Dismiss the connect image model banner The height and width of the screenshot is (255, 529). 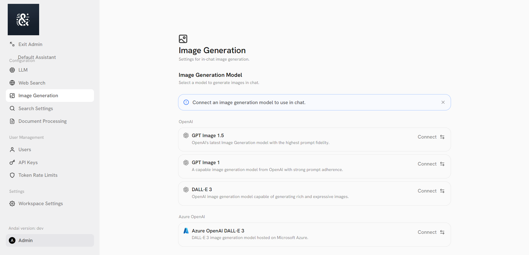coord(443,102)
